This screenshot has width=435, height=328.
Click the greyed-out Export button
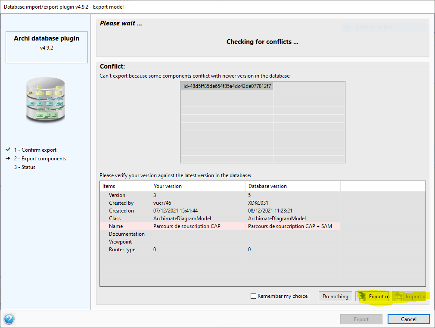coord(361,319)
